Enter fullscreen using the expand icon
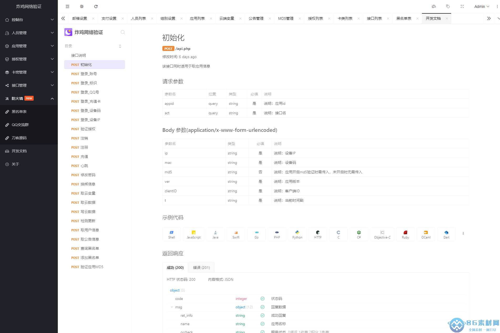 [462, 7]
